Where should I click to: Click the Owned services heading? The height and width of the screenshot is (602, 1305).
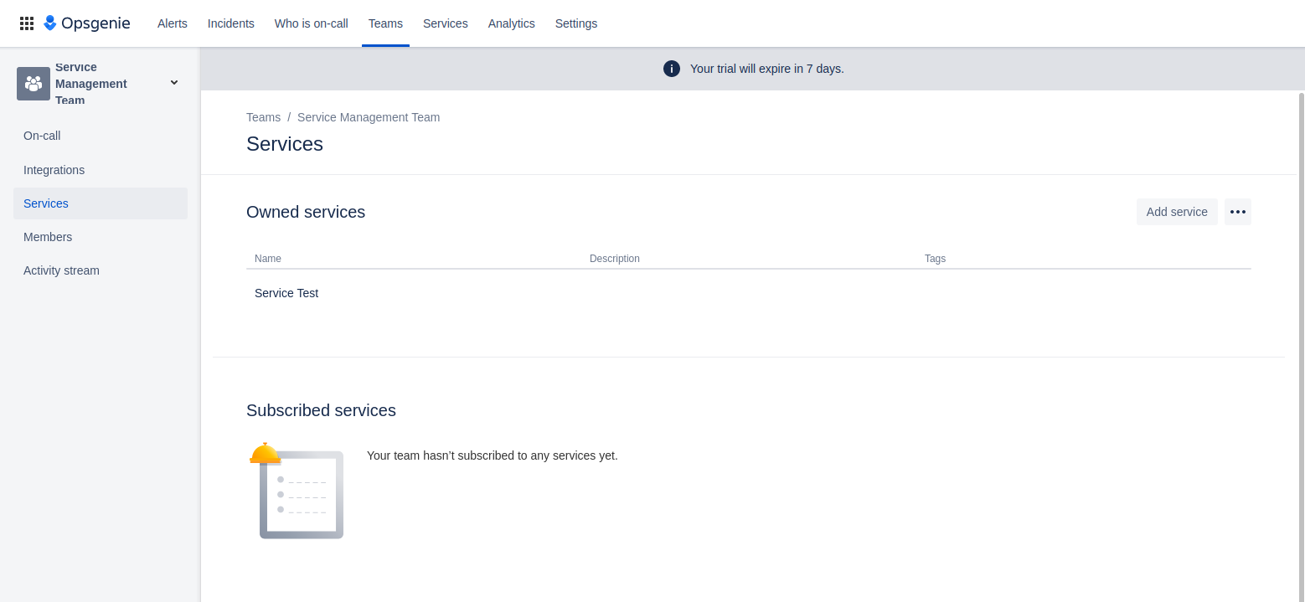coord(306,212)
